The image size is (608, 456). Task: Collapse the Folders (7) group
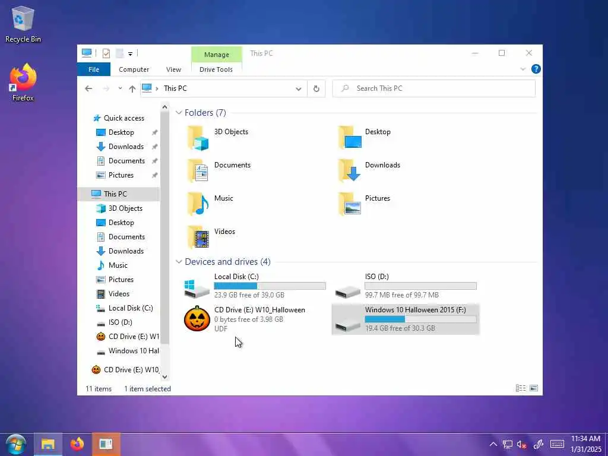179,112
